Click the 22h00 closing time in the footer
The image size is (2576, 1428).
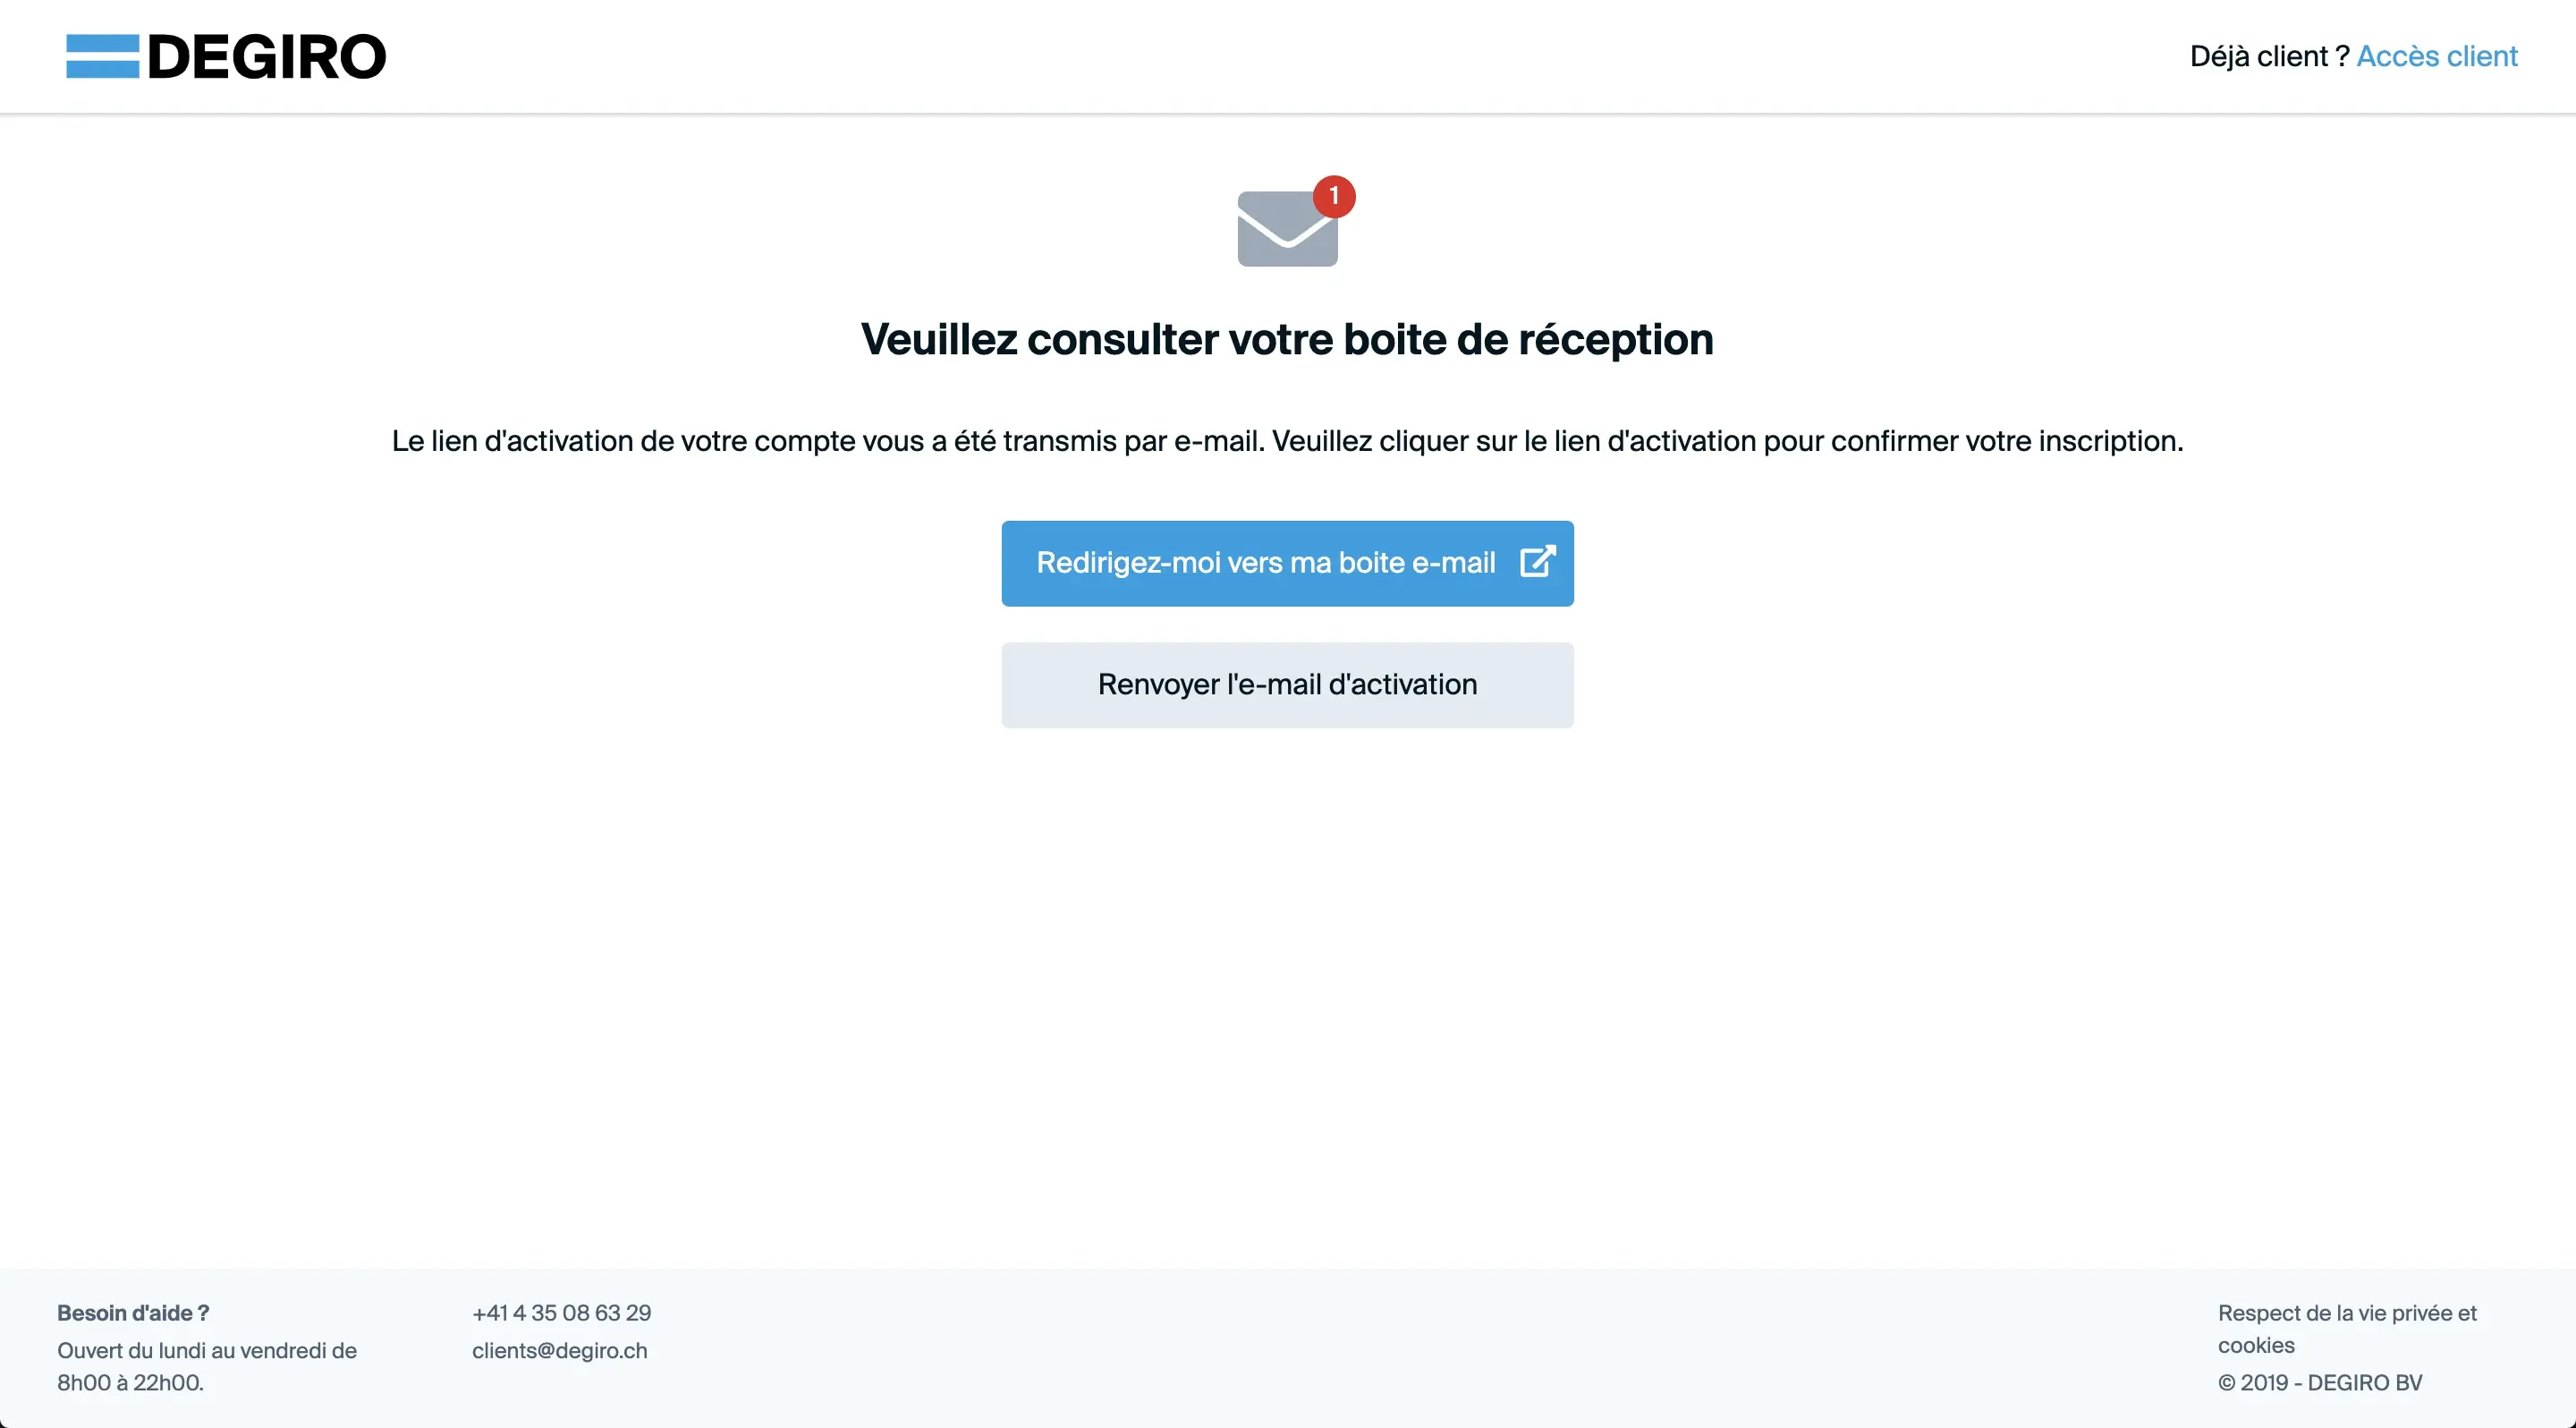tap(167, 1382)
